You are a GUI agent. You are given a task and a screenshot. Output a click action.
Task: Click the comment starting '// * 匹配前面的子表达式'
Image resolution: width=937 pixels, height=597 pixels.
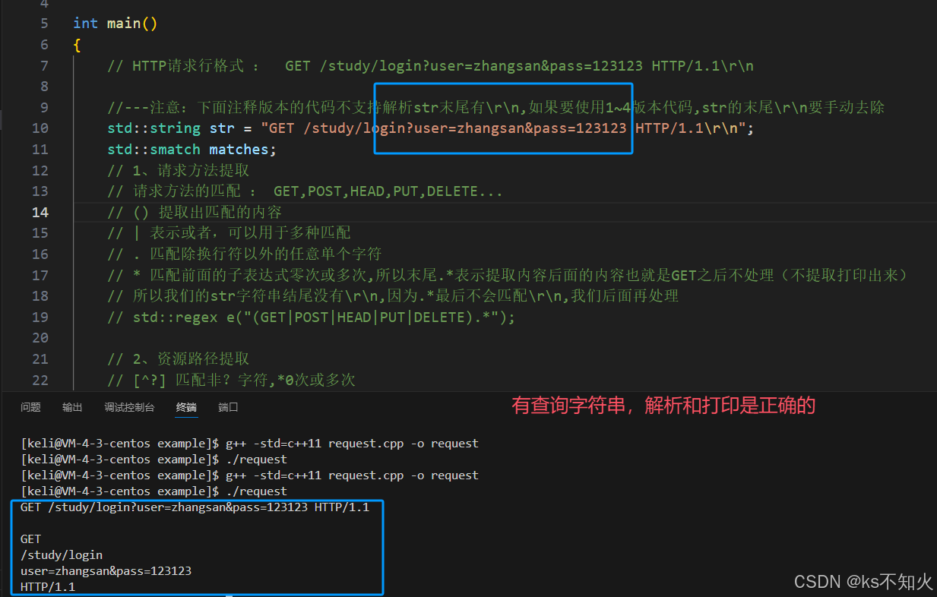(508, 275)
